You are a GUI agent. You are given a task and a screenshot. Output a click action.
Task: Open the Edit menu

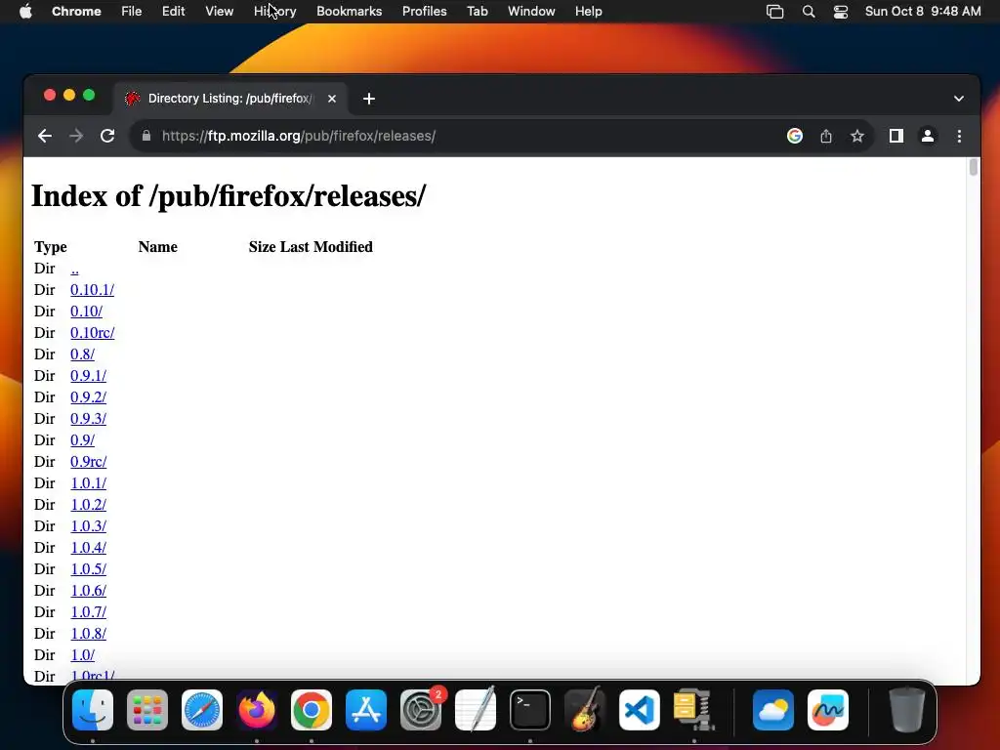coord(173,12)
